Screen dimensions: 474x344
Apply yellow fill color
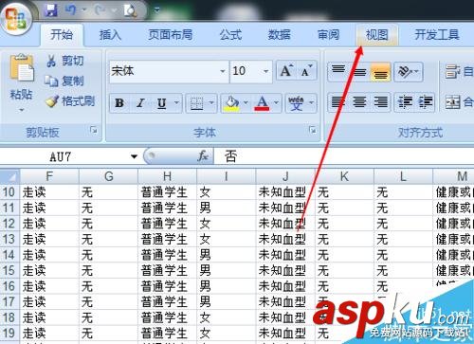coord(231,103)
